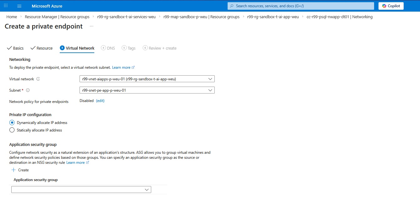The image size is (420, 214).
Task: Edit the Network policy for private endpoints
Action: tap(100, 100)
